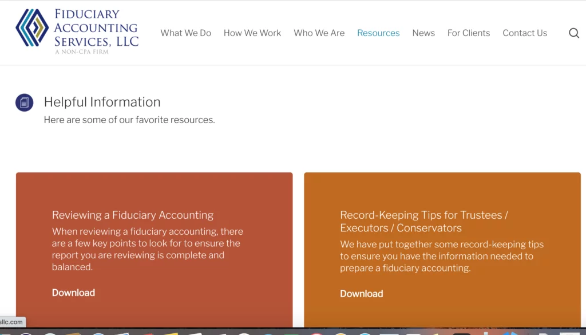This screenshot has width=586, height=335.
Task: Open the What We Do menu
Action: [x=185, y=33]
